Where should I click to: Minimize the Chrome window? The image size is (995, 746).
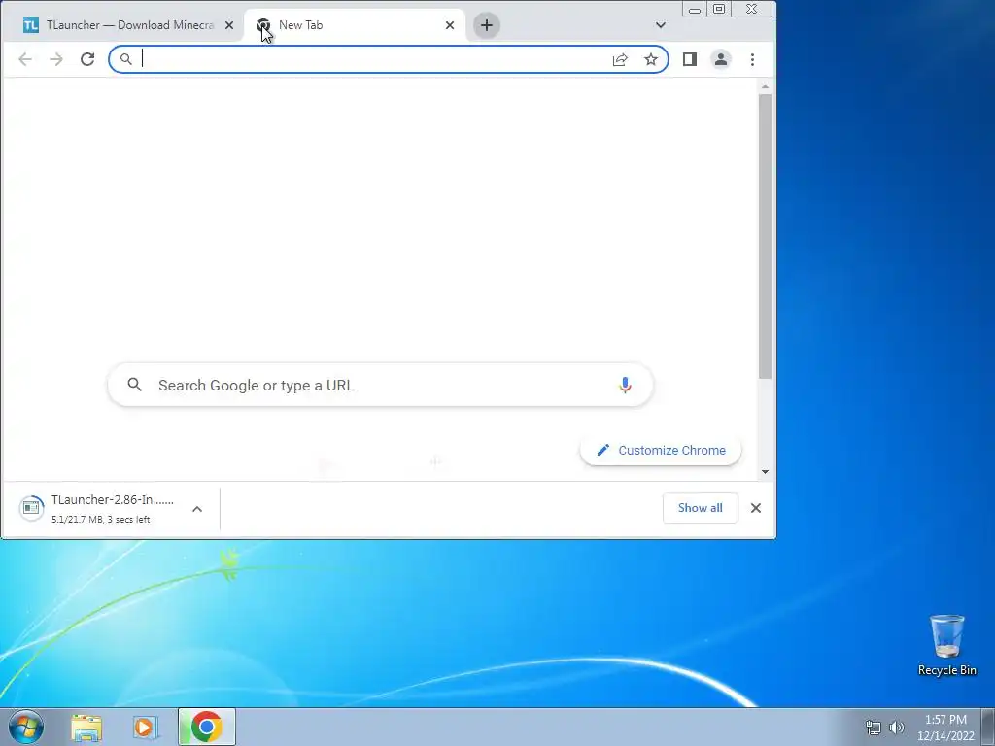coord(695,10)
